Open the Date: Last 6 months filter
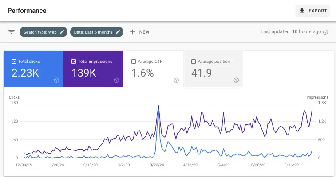Screen dimensions: 336x177 [x=92, y=32]
